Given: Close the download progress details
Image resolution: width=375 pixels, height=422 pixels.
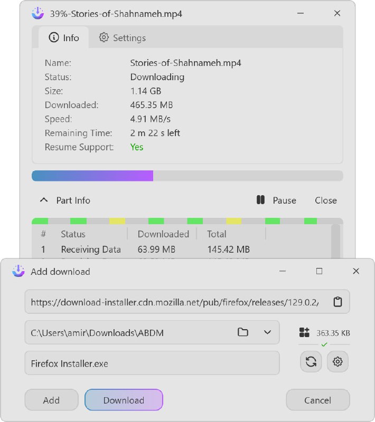Looking at the screenshot, I should point(325,200).
